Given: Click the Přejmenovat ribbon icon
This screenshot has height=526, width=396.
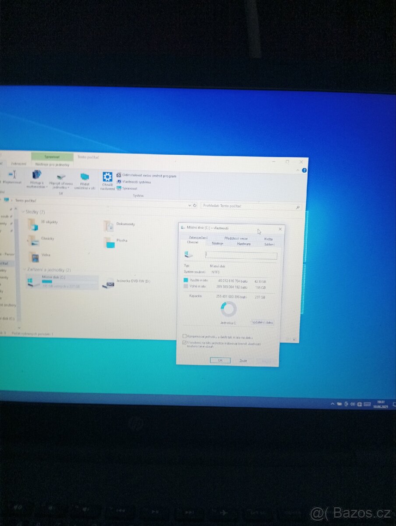Looking at the screenshot, I should pyautogui.click(x=12, y=174).
